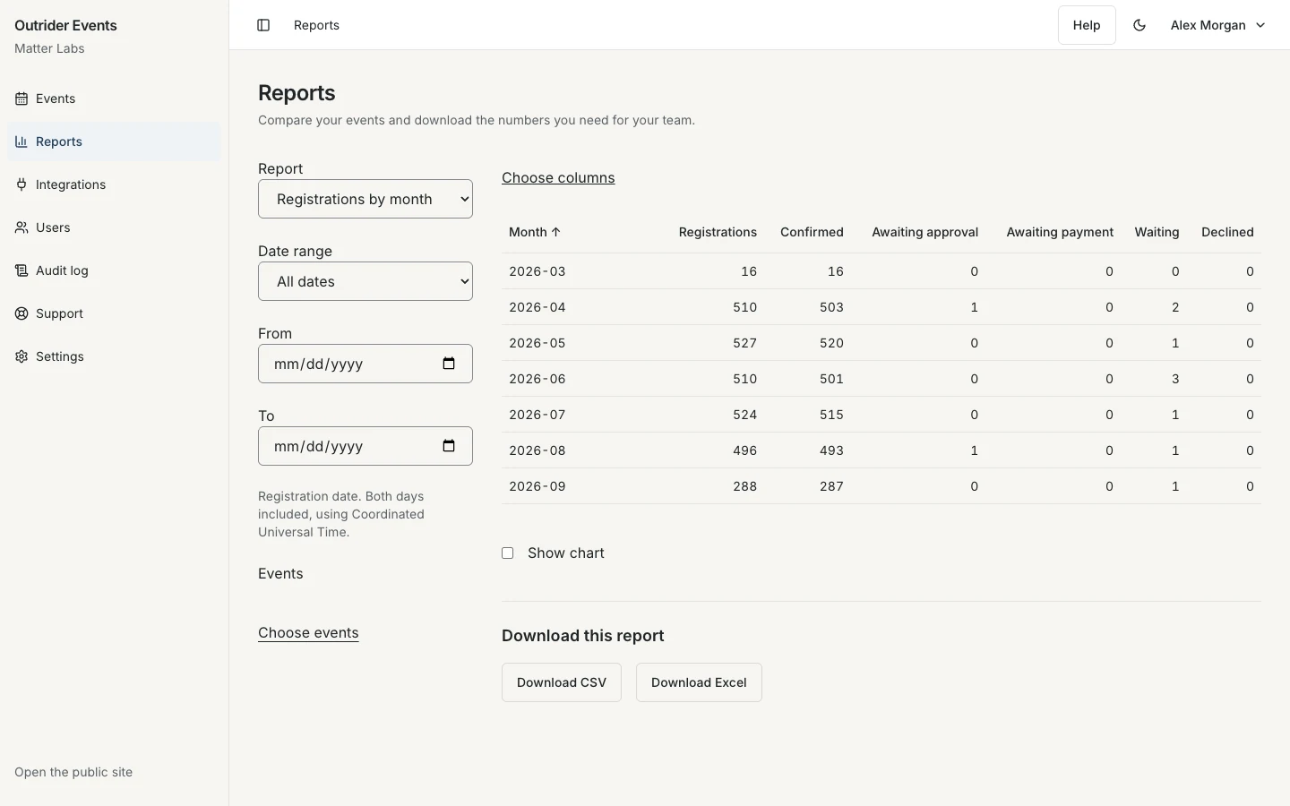Image resolution: width=1290 pixels, height=806 pixels.
Task: Click the Awaiting payment column header
Action: click(1060, 232)
